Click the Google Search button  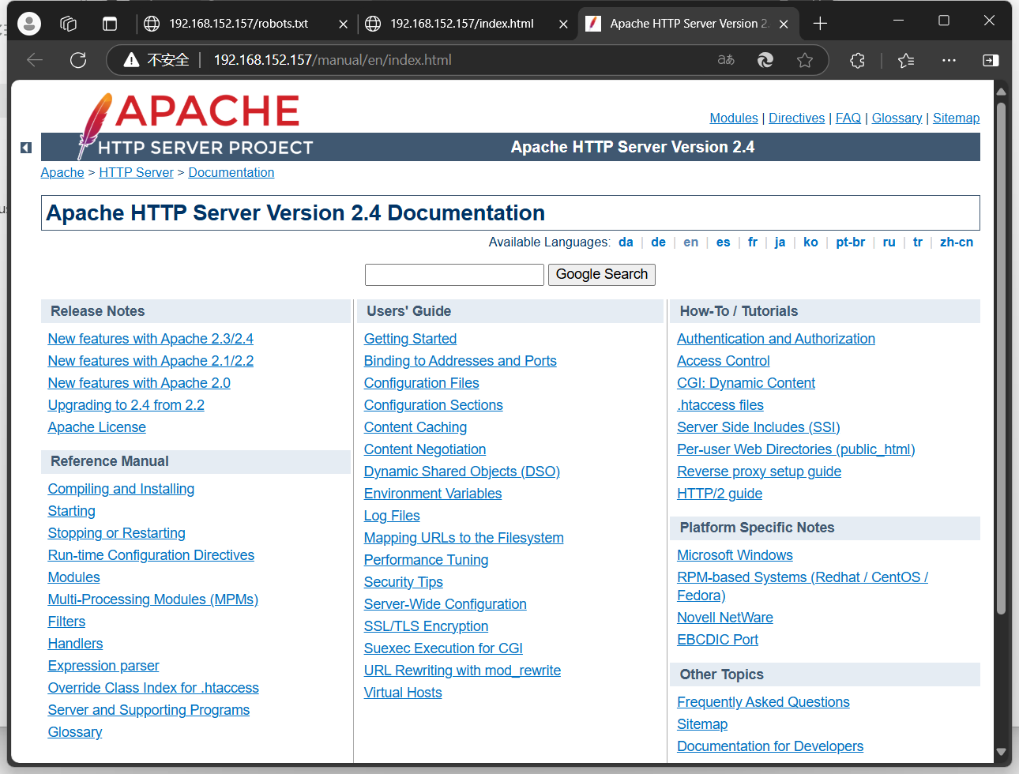(x=602, y=274)
